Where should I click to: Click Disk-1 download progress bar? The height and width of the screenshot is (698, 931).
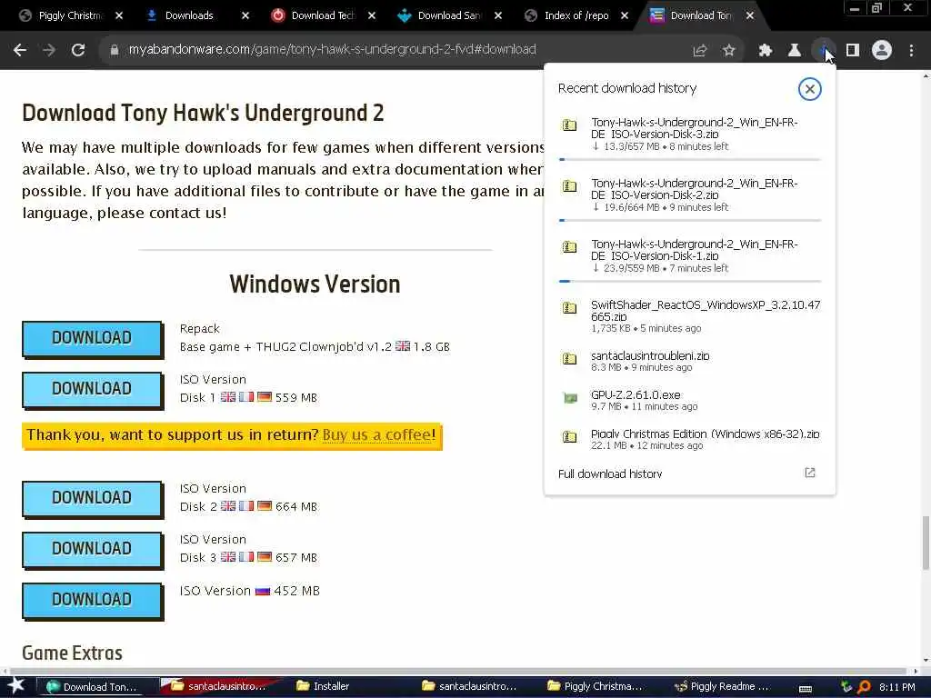[690, 282]
